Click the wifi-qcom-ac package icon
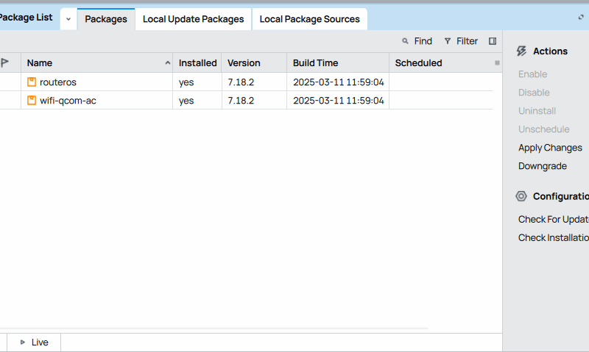This screenshot has height=352, width=589. [x=32, y=101]
